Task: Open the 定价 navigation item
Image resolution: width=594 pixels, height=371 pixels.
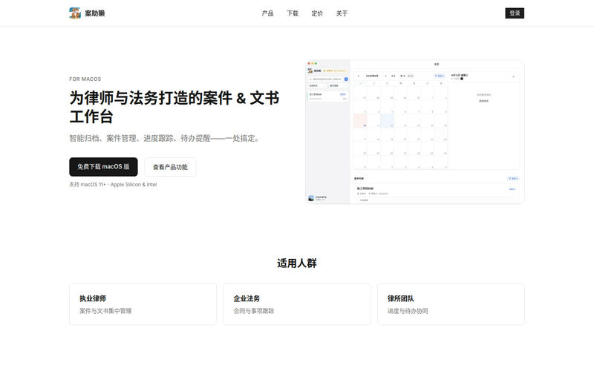Action: pos(317,13)
